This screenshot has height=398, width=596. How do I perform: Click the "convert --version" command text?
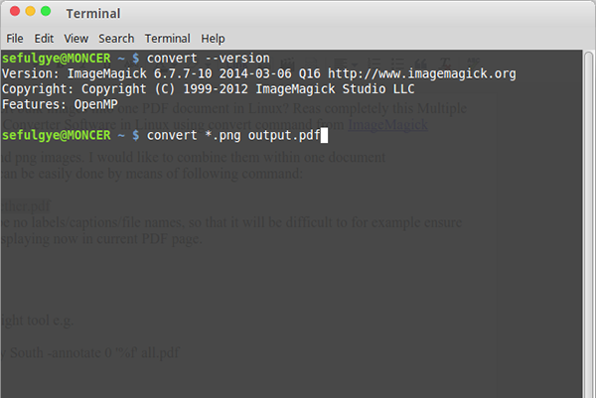pyautogui.click(x=208, y=60)
